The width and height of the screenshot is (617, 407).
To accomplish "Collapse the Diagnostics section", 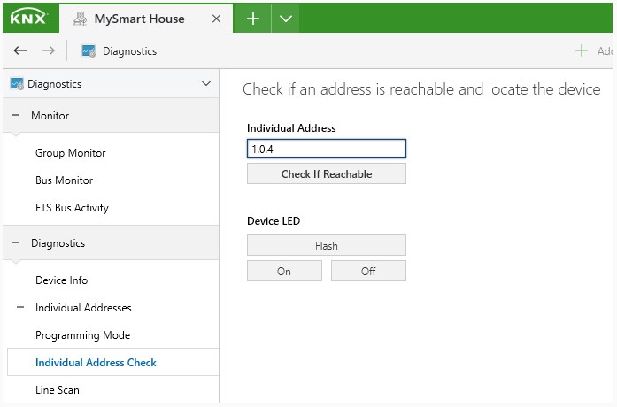I will click(x=16, y=242).
